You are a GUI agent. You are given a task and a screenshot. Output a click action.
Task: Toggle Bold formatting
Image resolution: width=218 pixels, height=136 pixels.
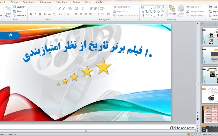pos(31,14)
